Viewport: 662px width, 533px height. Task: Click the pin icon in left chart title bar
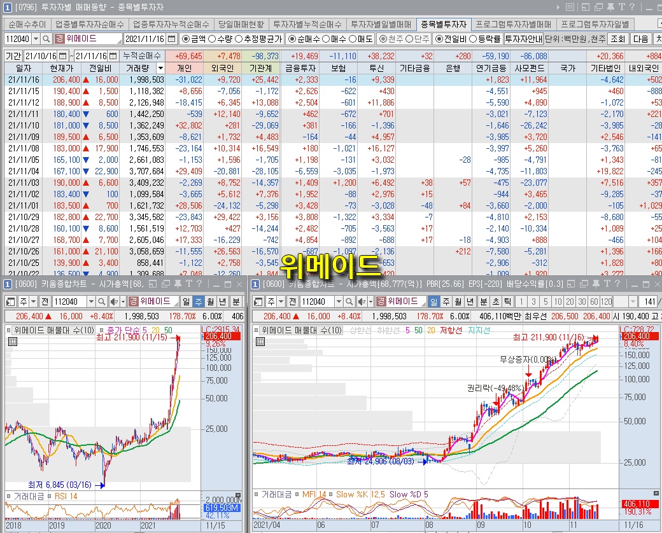coord(178,284)
